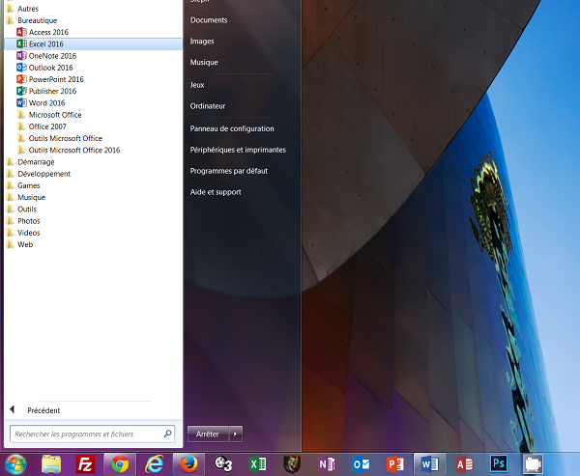The width and height of the screenshot is (580, 476).
Task: Open Photoshop from the taskbar
Action: click(x=499, y=463)
